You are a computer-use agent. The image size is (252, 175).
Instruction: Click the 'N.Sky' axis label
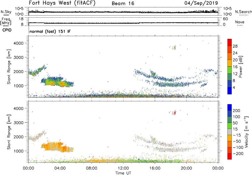pos(6,12)
